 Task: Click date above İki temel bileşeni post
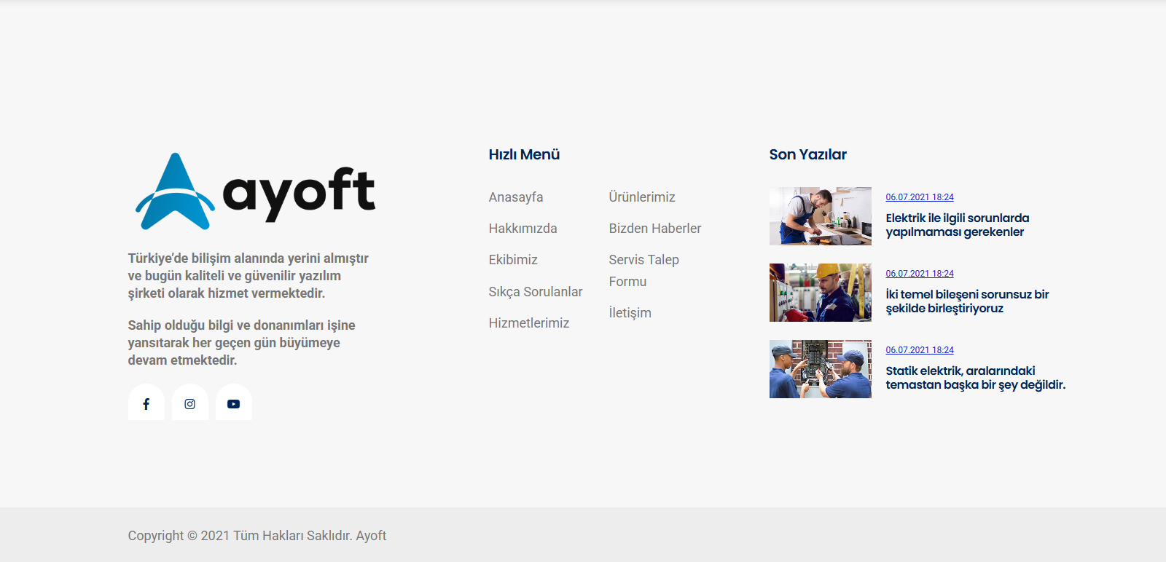[x=920, y=274]
